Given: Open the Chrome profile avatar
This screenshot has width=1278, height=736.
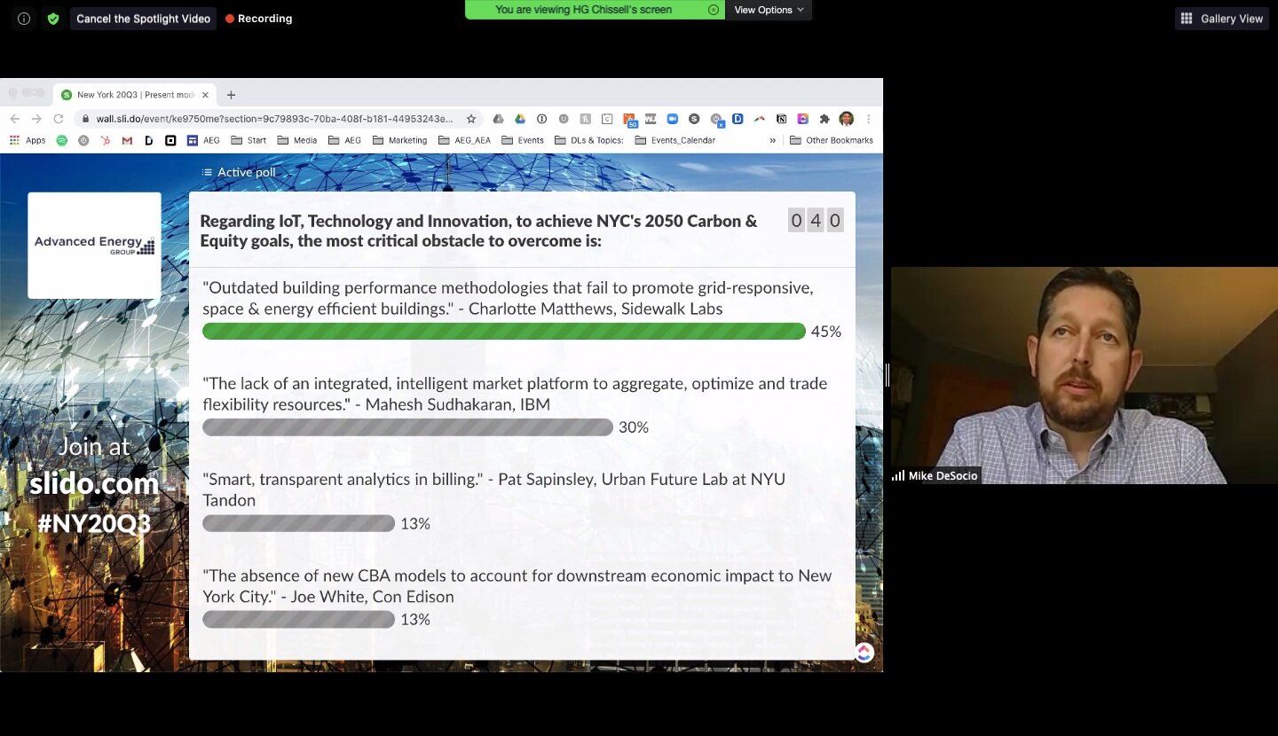Looking at the screenshot, I should (847, 119).
